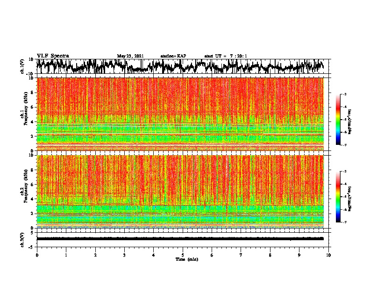This screenshot has height=286, width=370.
Task: Click the 'ch.1(V)' waveform axis label
Action: pyautogui.click(x=22, y=66)
